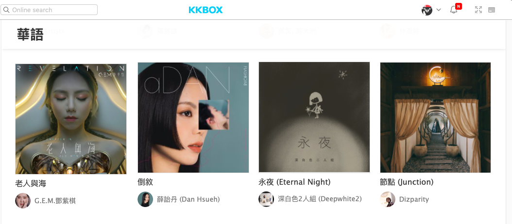Click the 永夜 (Eternal Night) title link
This screenshot has width=512, height=224.
click(294, 182)
